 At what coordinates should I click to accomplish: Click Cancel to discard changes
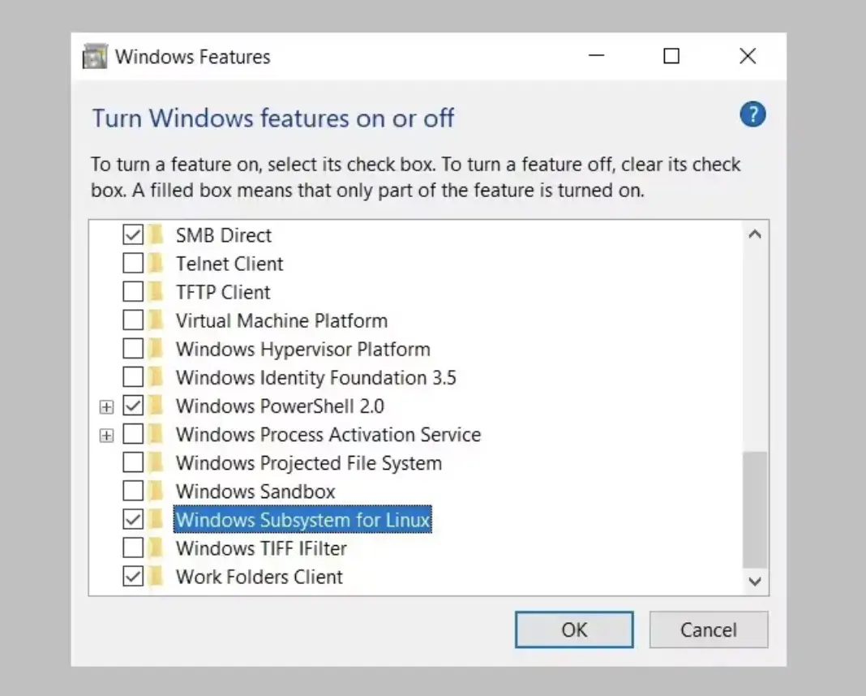coord(708,630)
